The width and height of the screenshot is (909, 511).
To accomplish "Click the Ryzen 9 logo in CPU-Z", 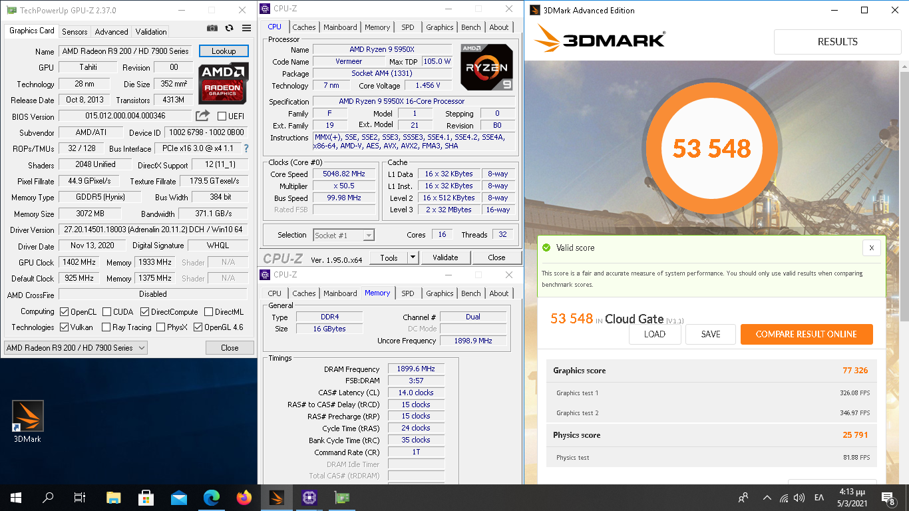I will [487, 67].
